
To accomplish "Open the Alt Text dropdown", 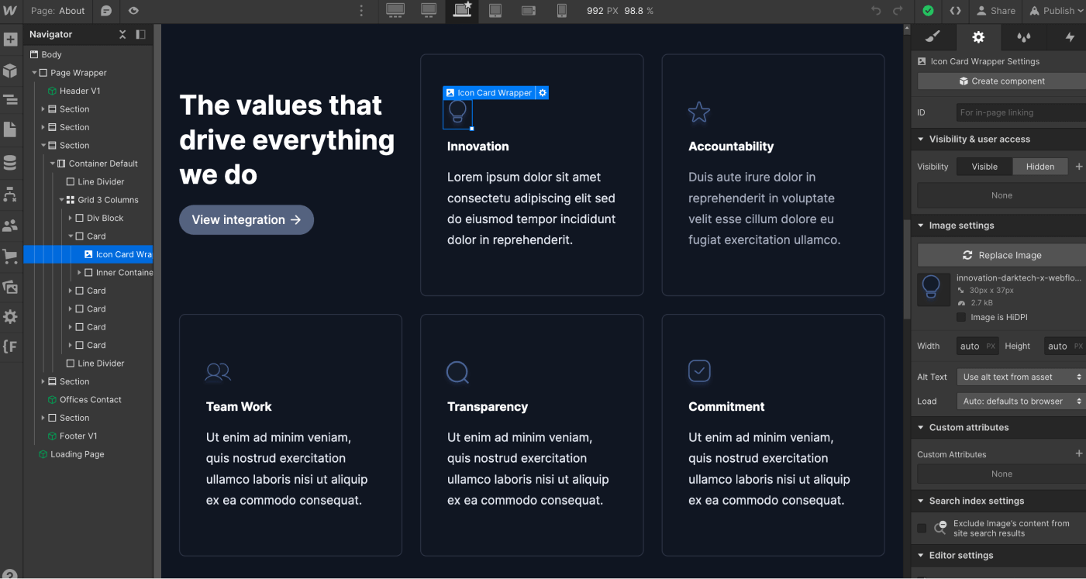I will click(1021, 376).
